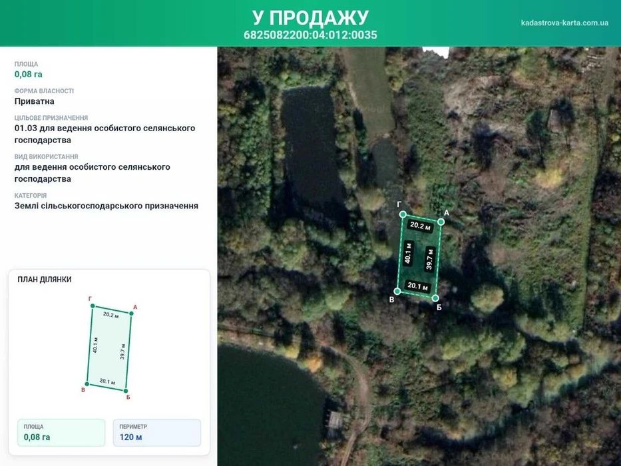Click map vertex marker Б
The image size is (621, 466).
[x=435, y=298]
